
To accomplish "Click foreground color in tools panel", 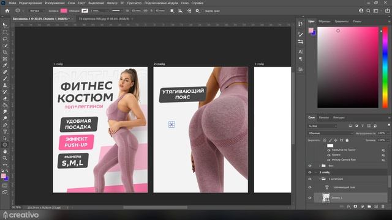I will point(4,176).
